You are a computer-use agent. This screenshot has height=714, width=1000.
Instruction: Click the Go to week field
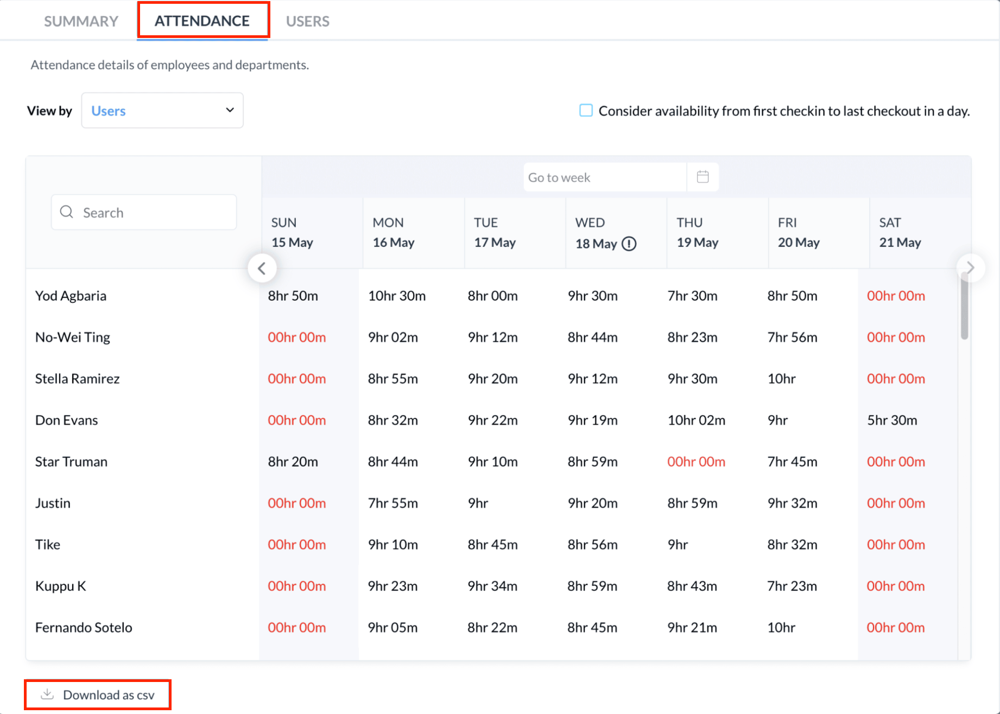[604, 177]
